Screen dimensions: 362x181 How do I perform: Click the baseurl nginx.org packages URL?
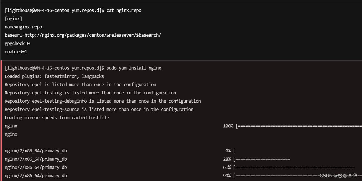coord(83,35)
